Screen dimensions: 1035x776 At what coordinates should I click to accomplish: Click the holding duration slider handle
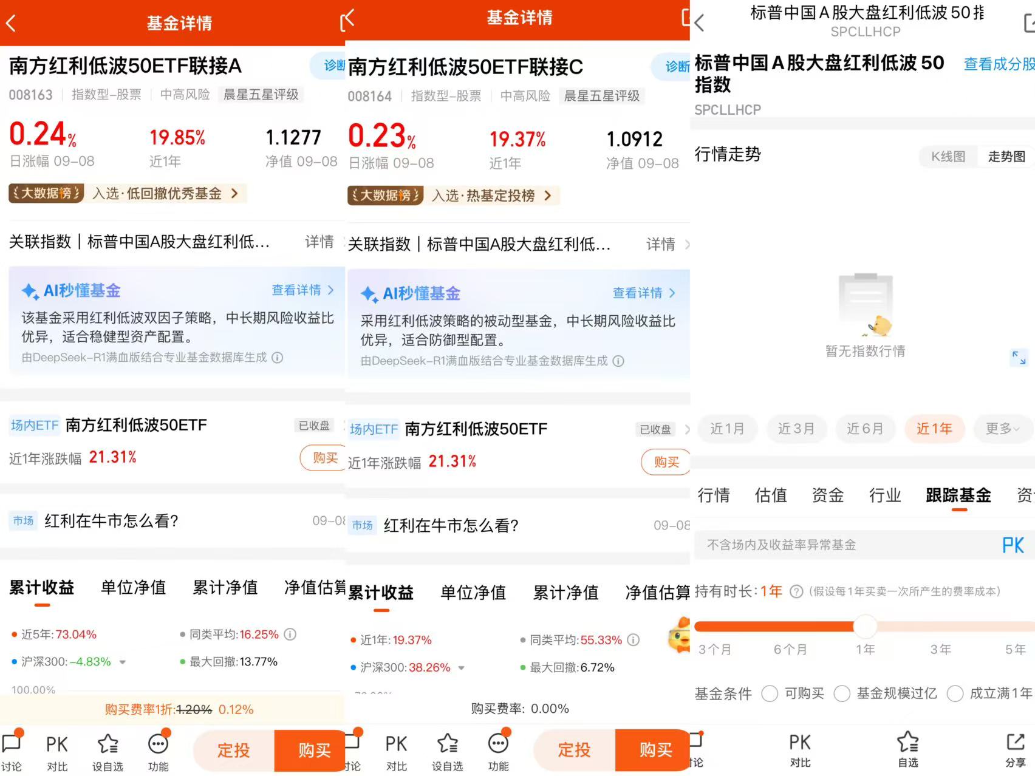pos(865,626)
